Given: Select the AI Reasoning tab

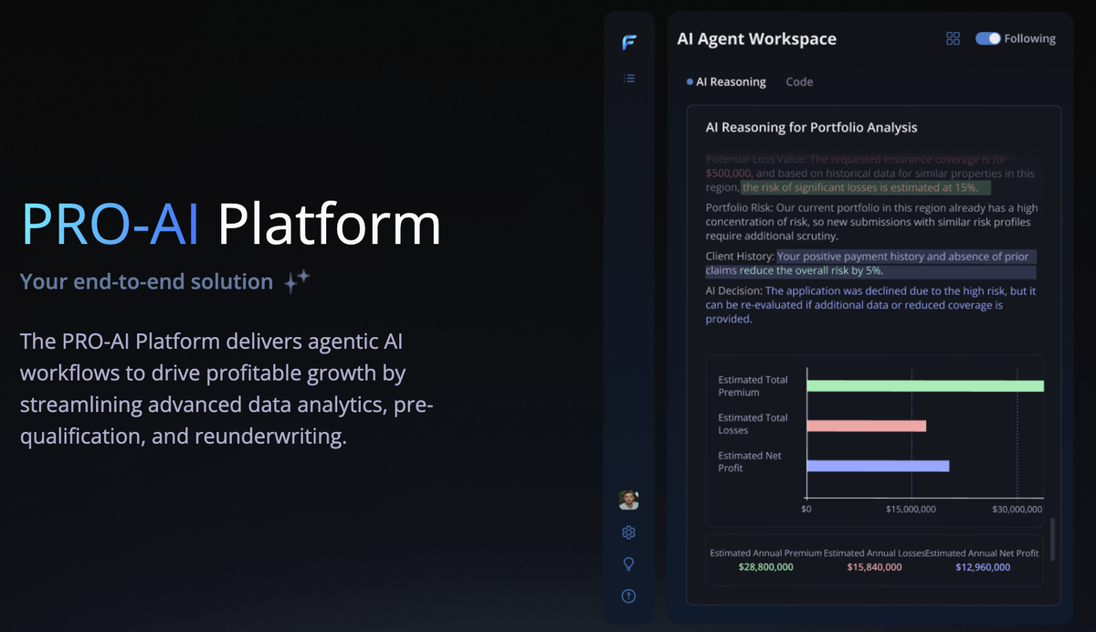Looking at the screenshot, I should 732,81.
